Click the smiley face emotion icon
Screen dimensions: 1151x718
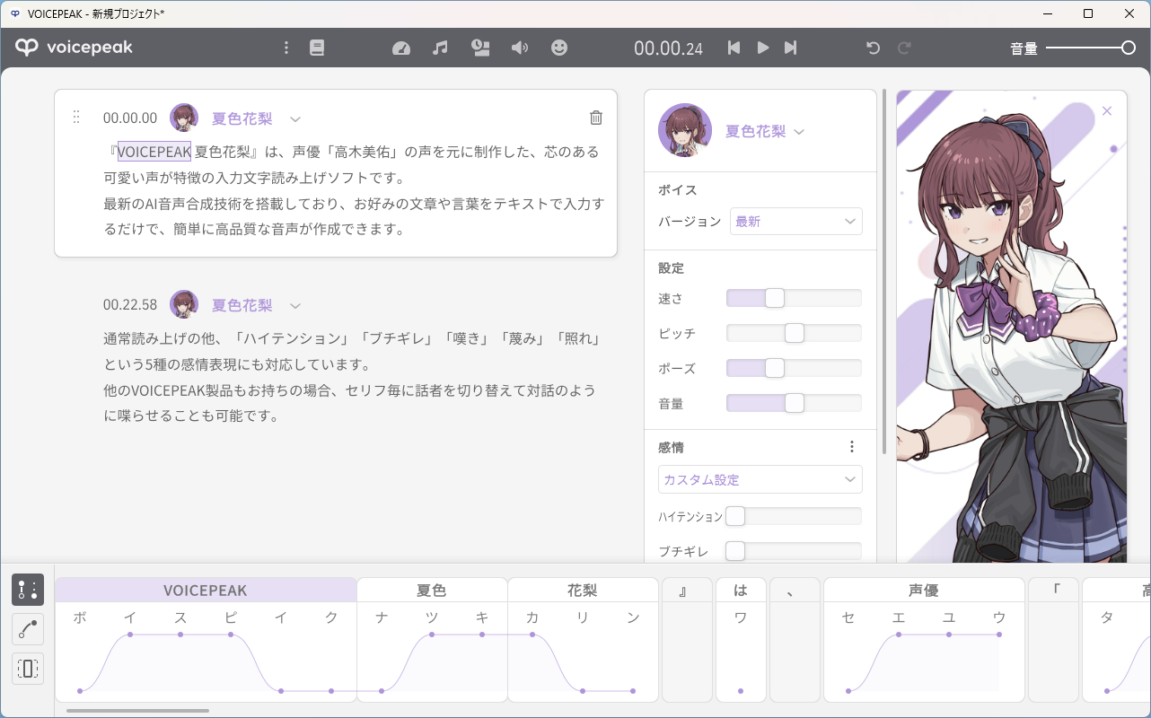point(559,48)
